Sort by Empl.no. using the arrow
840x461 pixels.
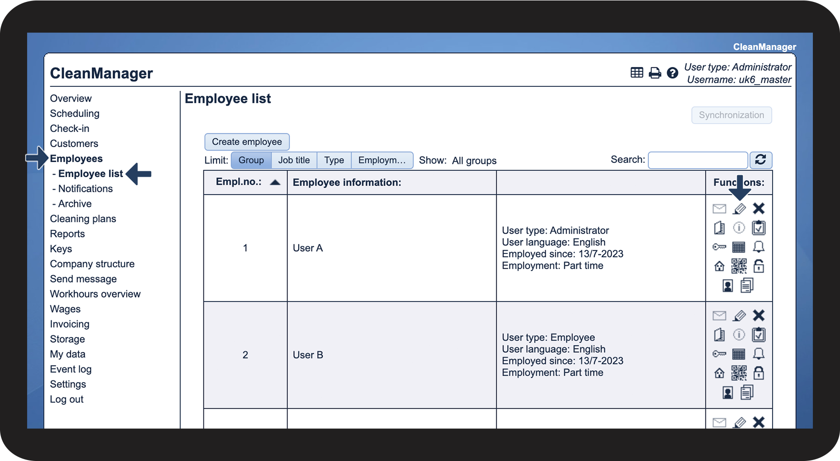click(x=275, y=182)
